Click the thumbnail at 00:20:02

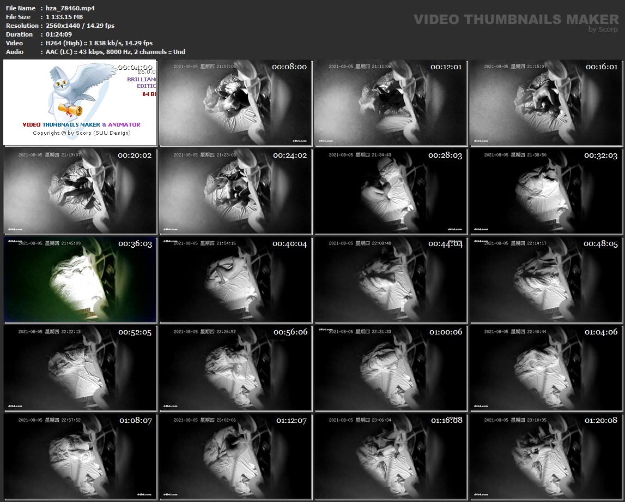pyautogui.click(x=80, y=191)
